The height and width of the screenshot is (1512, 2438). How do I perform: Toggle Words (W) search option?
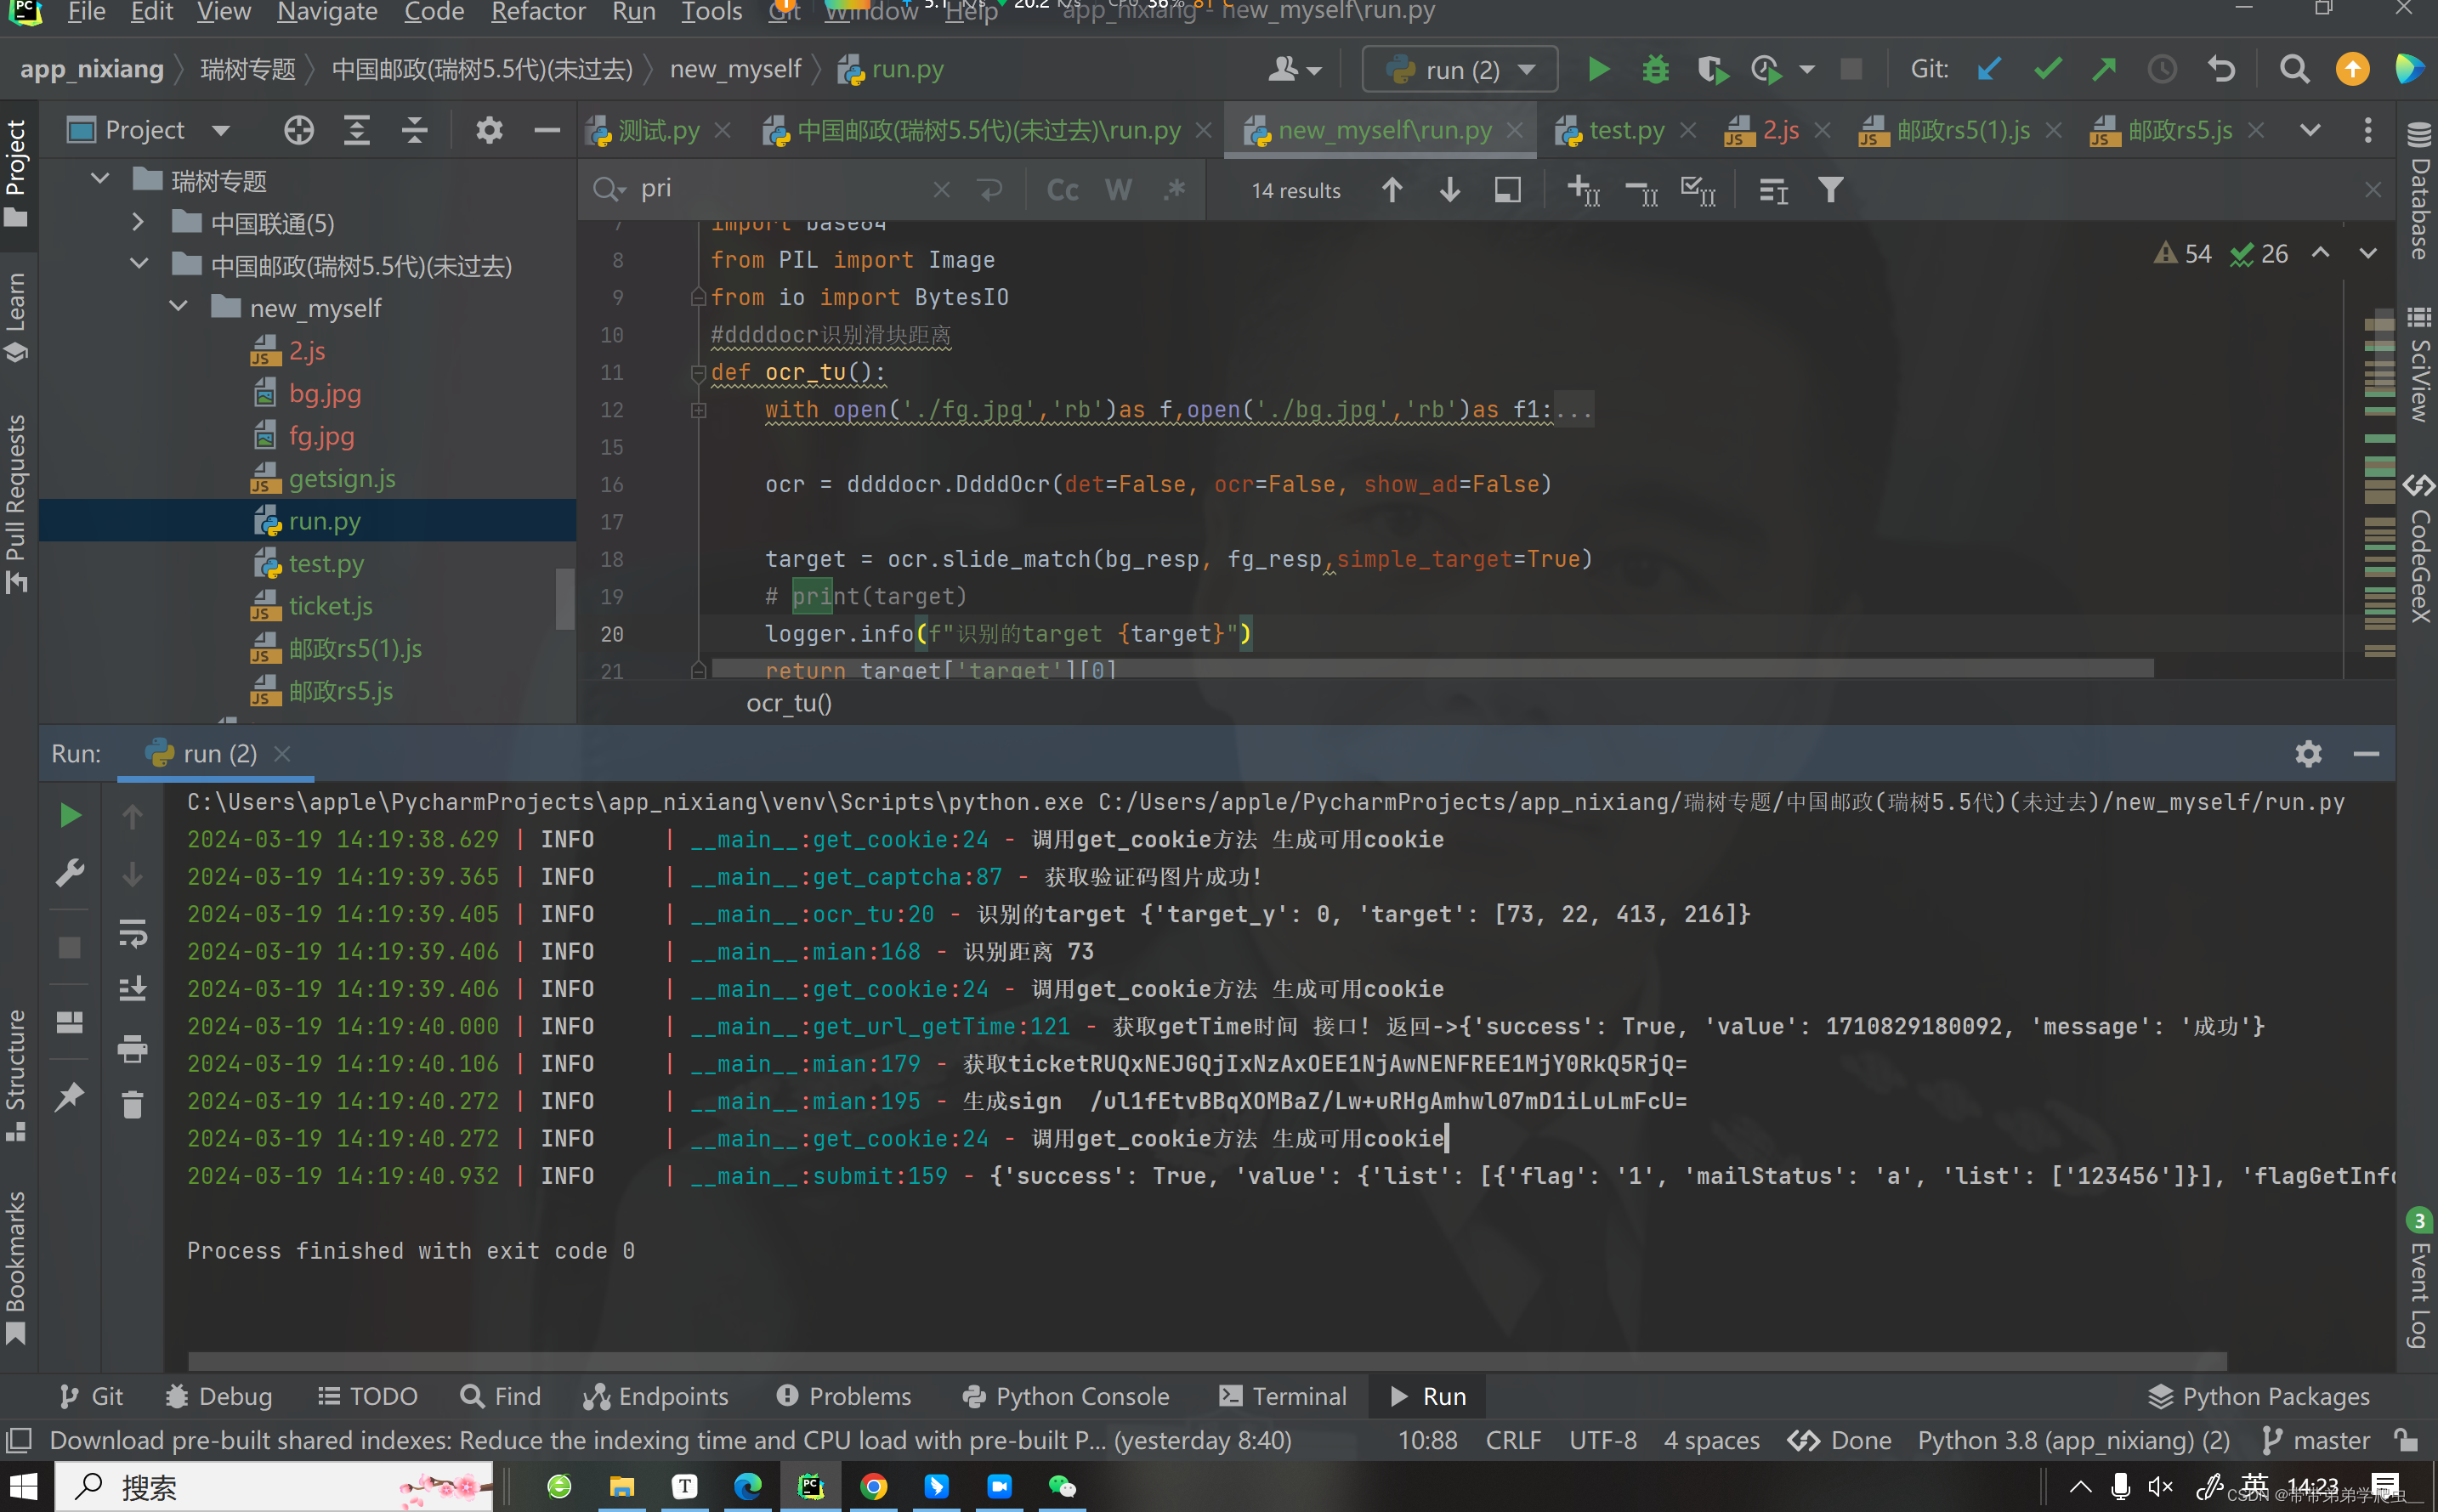tap(1118, 190)
